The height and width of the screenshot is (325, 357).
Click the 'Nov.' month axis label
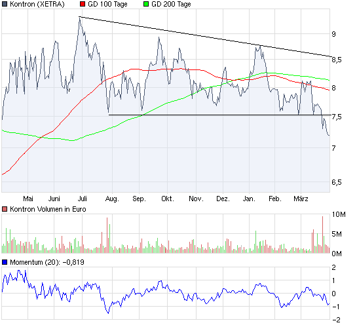196,199
